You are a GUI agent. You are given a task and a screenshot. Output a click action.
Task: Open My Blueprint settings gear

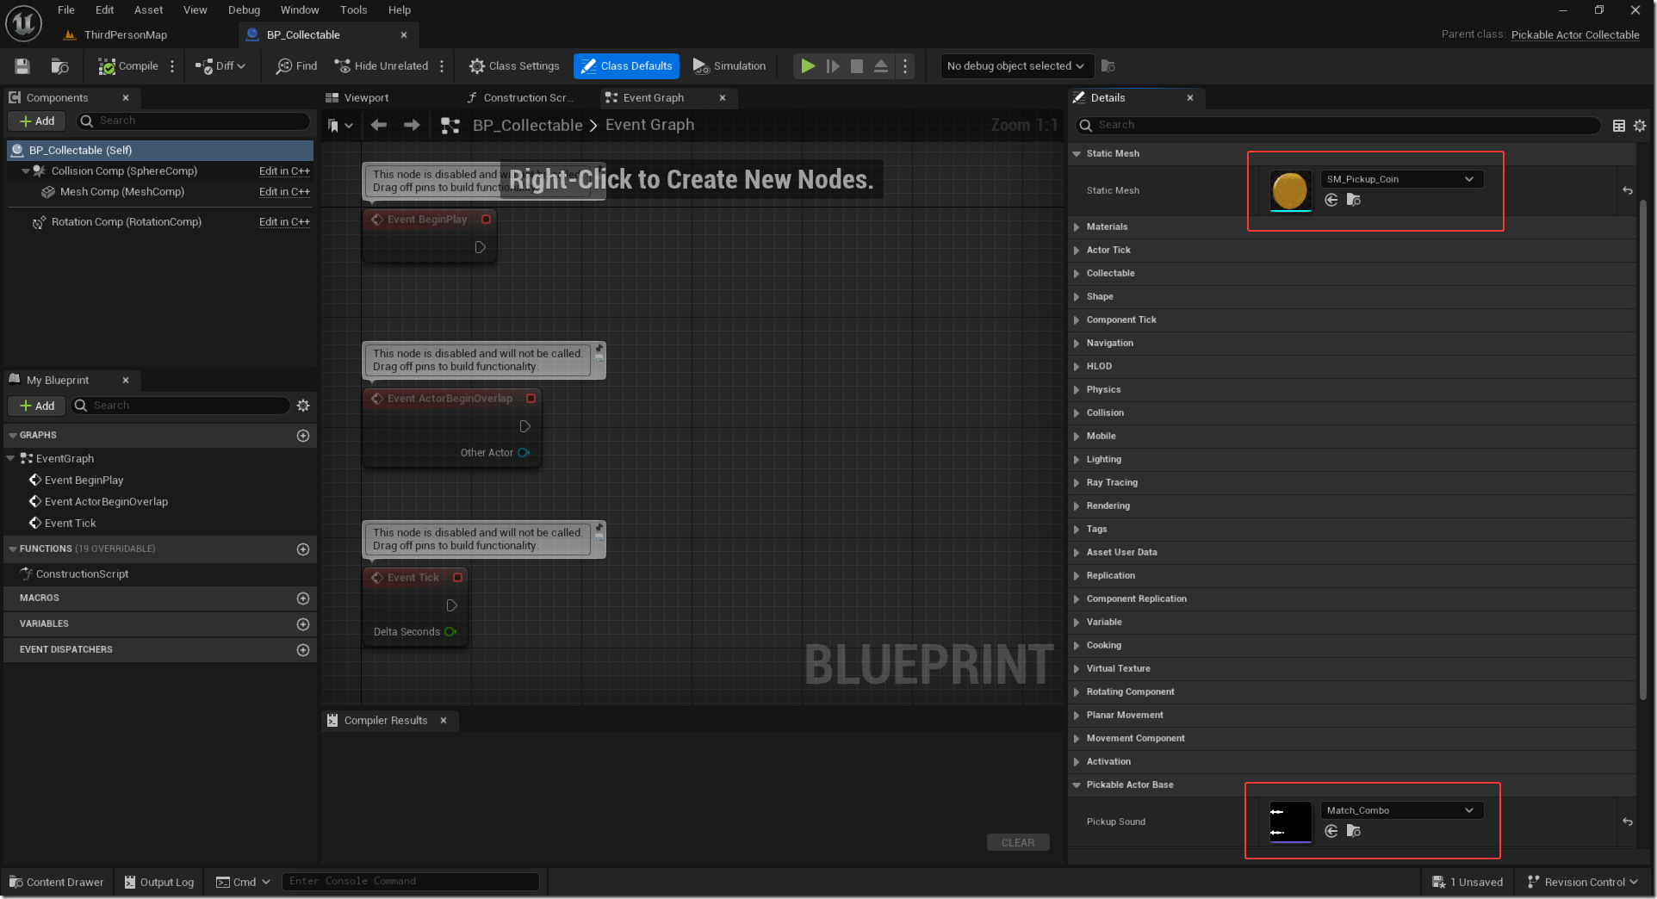click(x=303, y=406)
